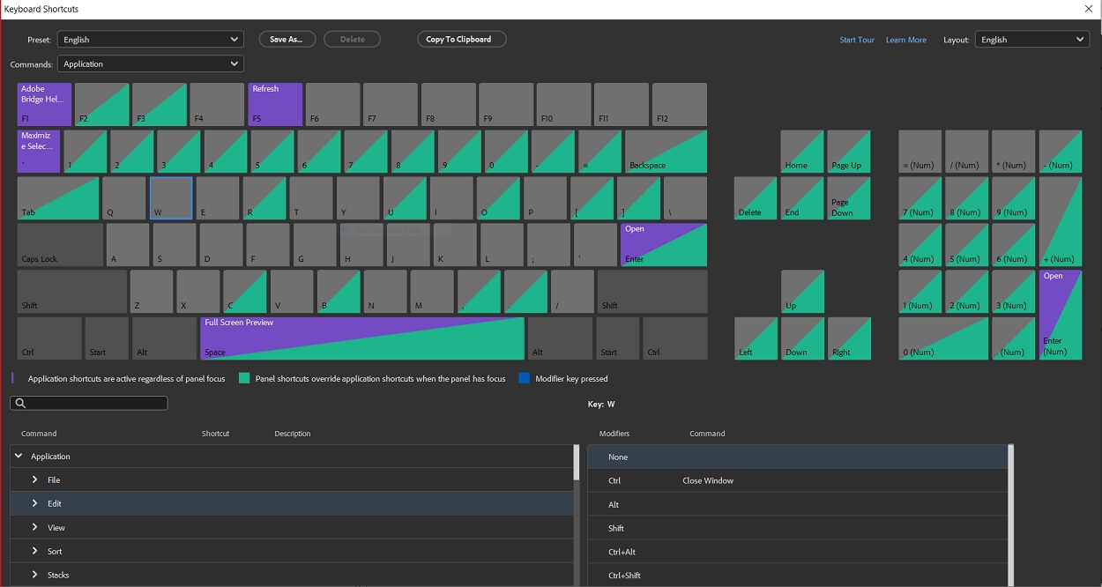
Task: Click the Backspace key on the keyboard map
Action: [663, 151]
